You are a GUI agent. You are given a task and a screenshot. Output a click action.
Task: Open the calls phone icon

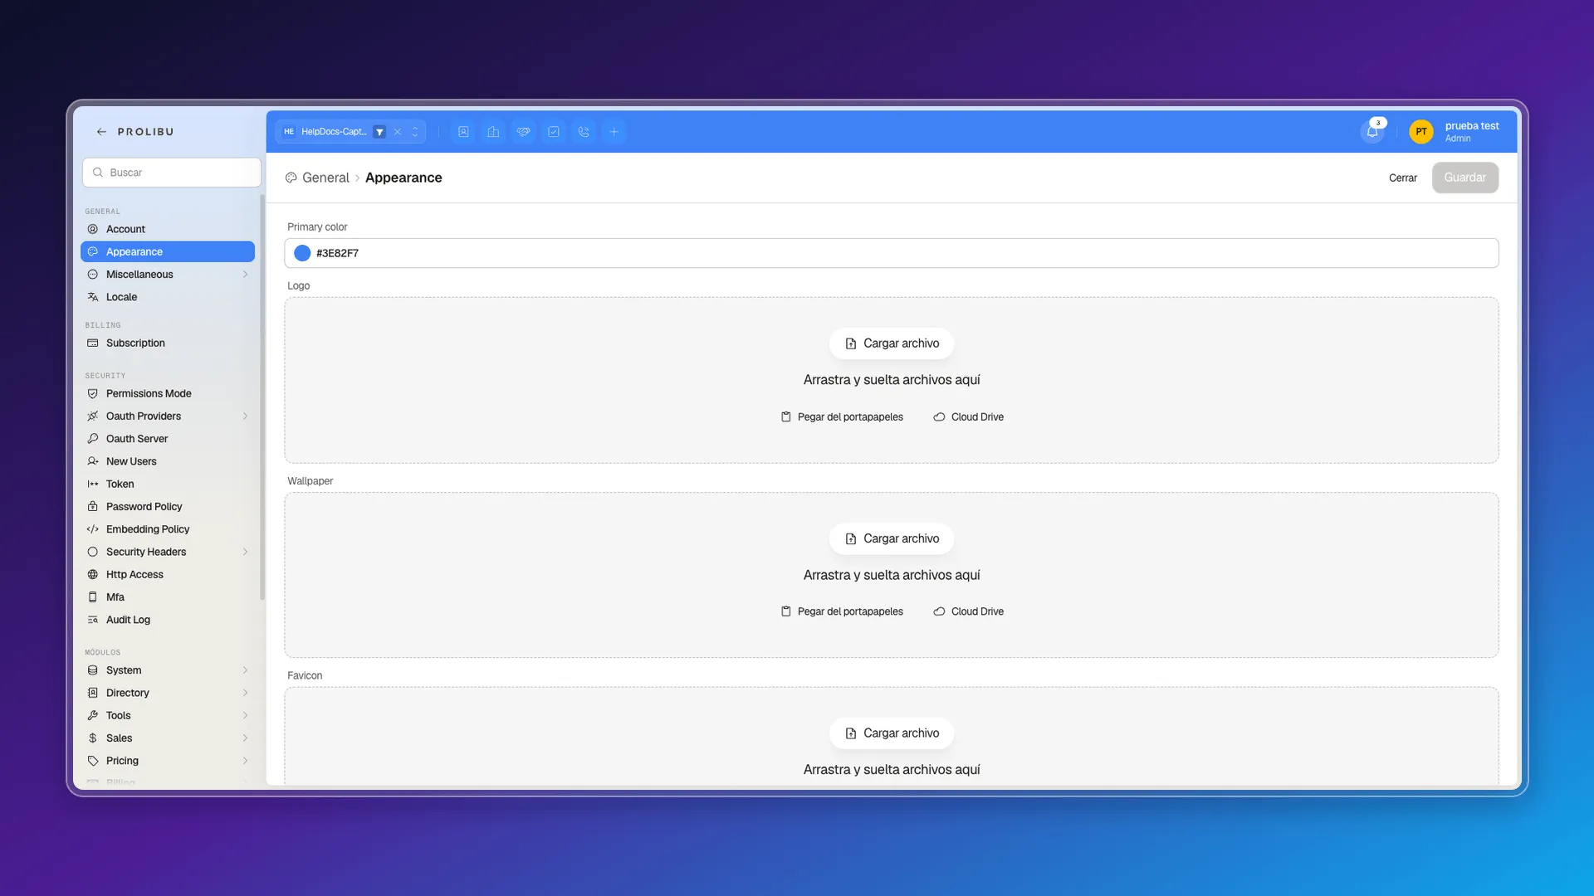tap(584, 132)
